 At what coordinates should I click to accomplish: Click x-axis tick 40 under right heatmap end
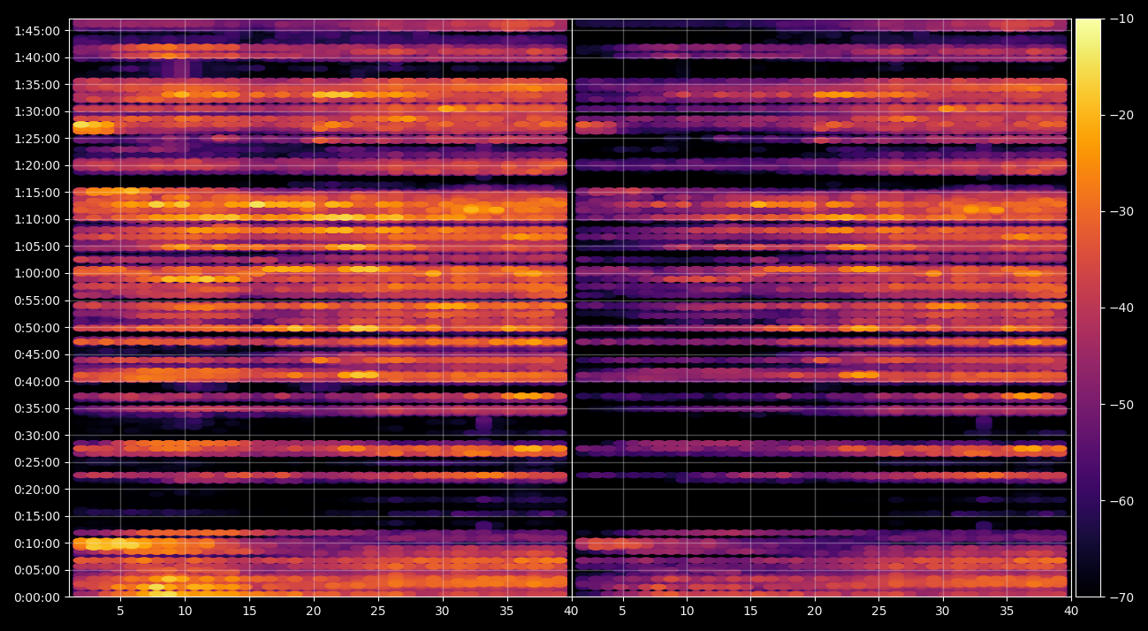pos(1071,611)
